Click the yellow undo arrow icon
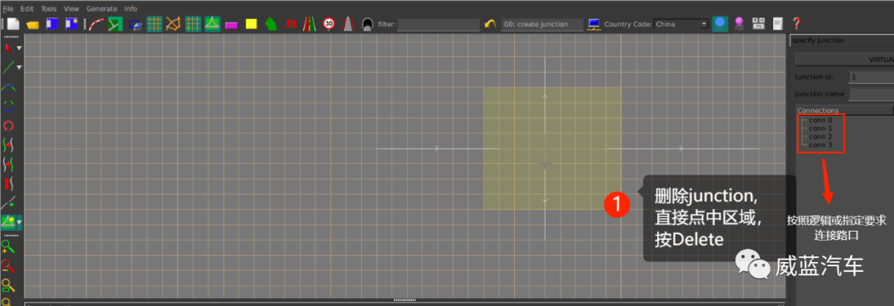894x306 pixels. click(x=490, y=24)
